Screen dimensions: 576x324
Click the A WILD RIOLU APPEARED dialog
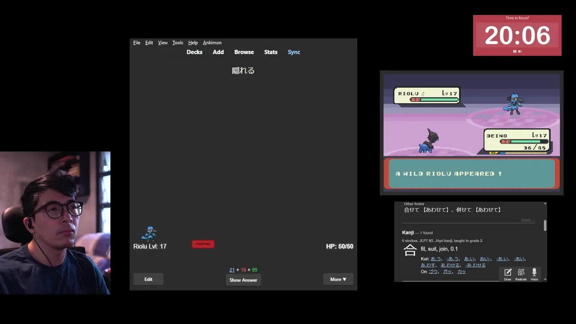[x=472, y=174]
